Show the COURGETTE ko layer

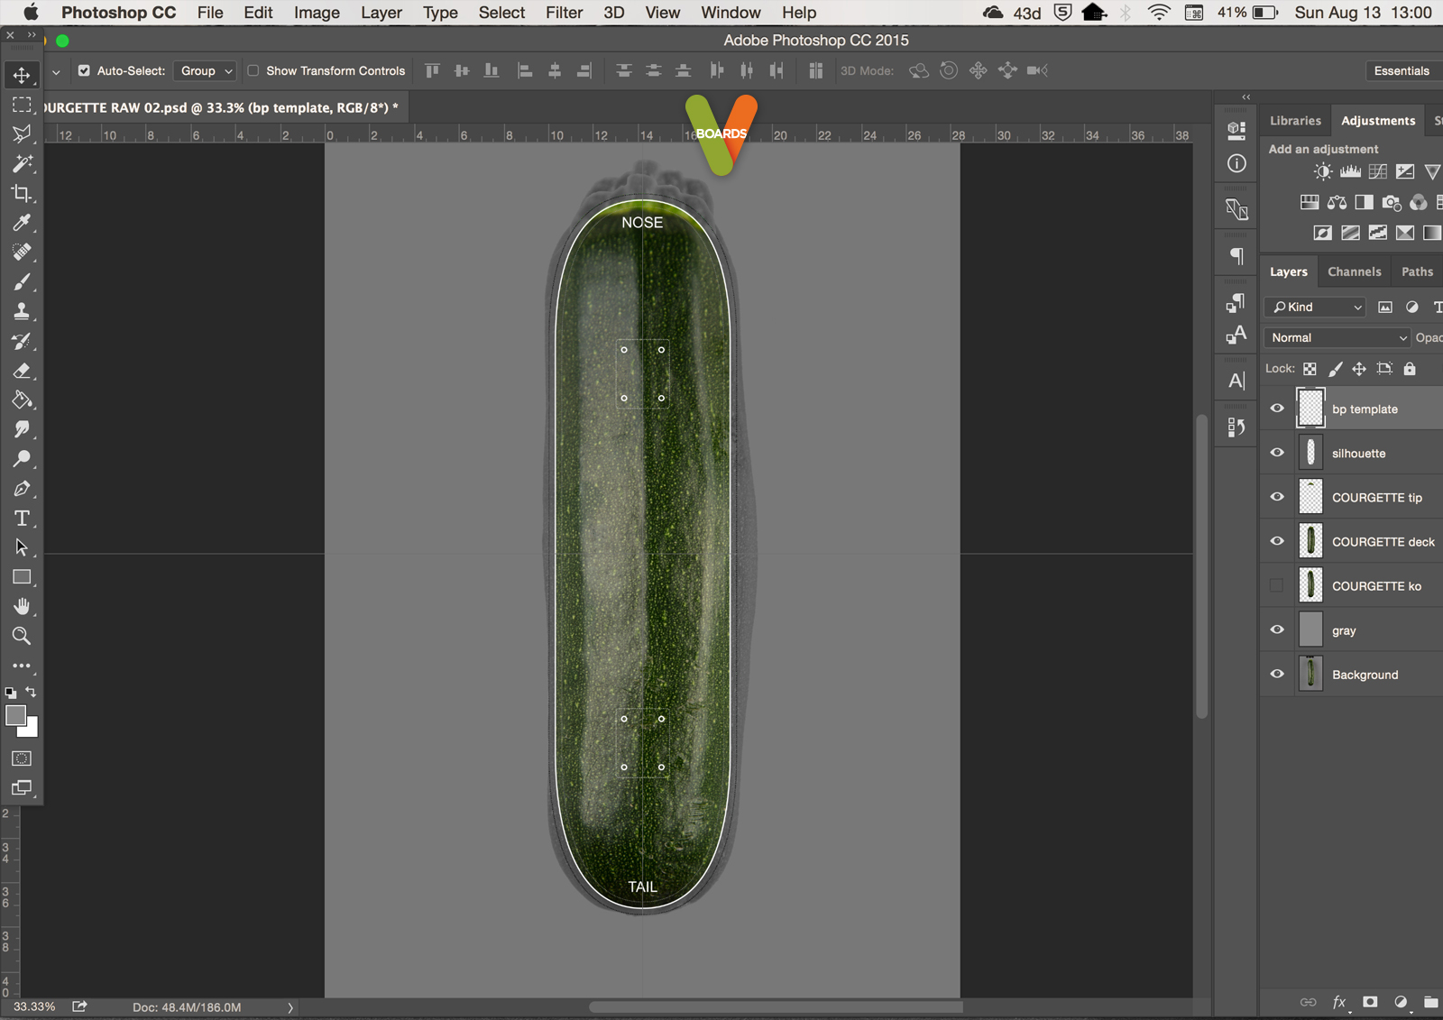1277,585
